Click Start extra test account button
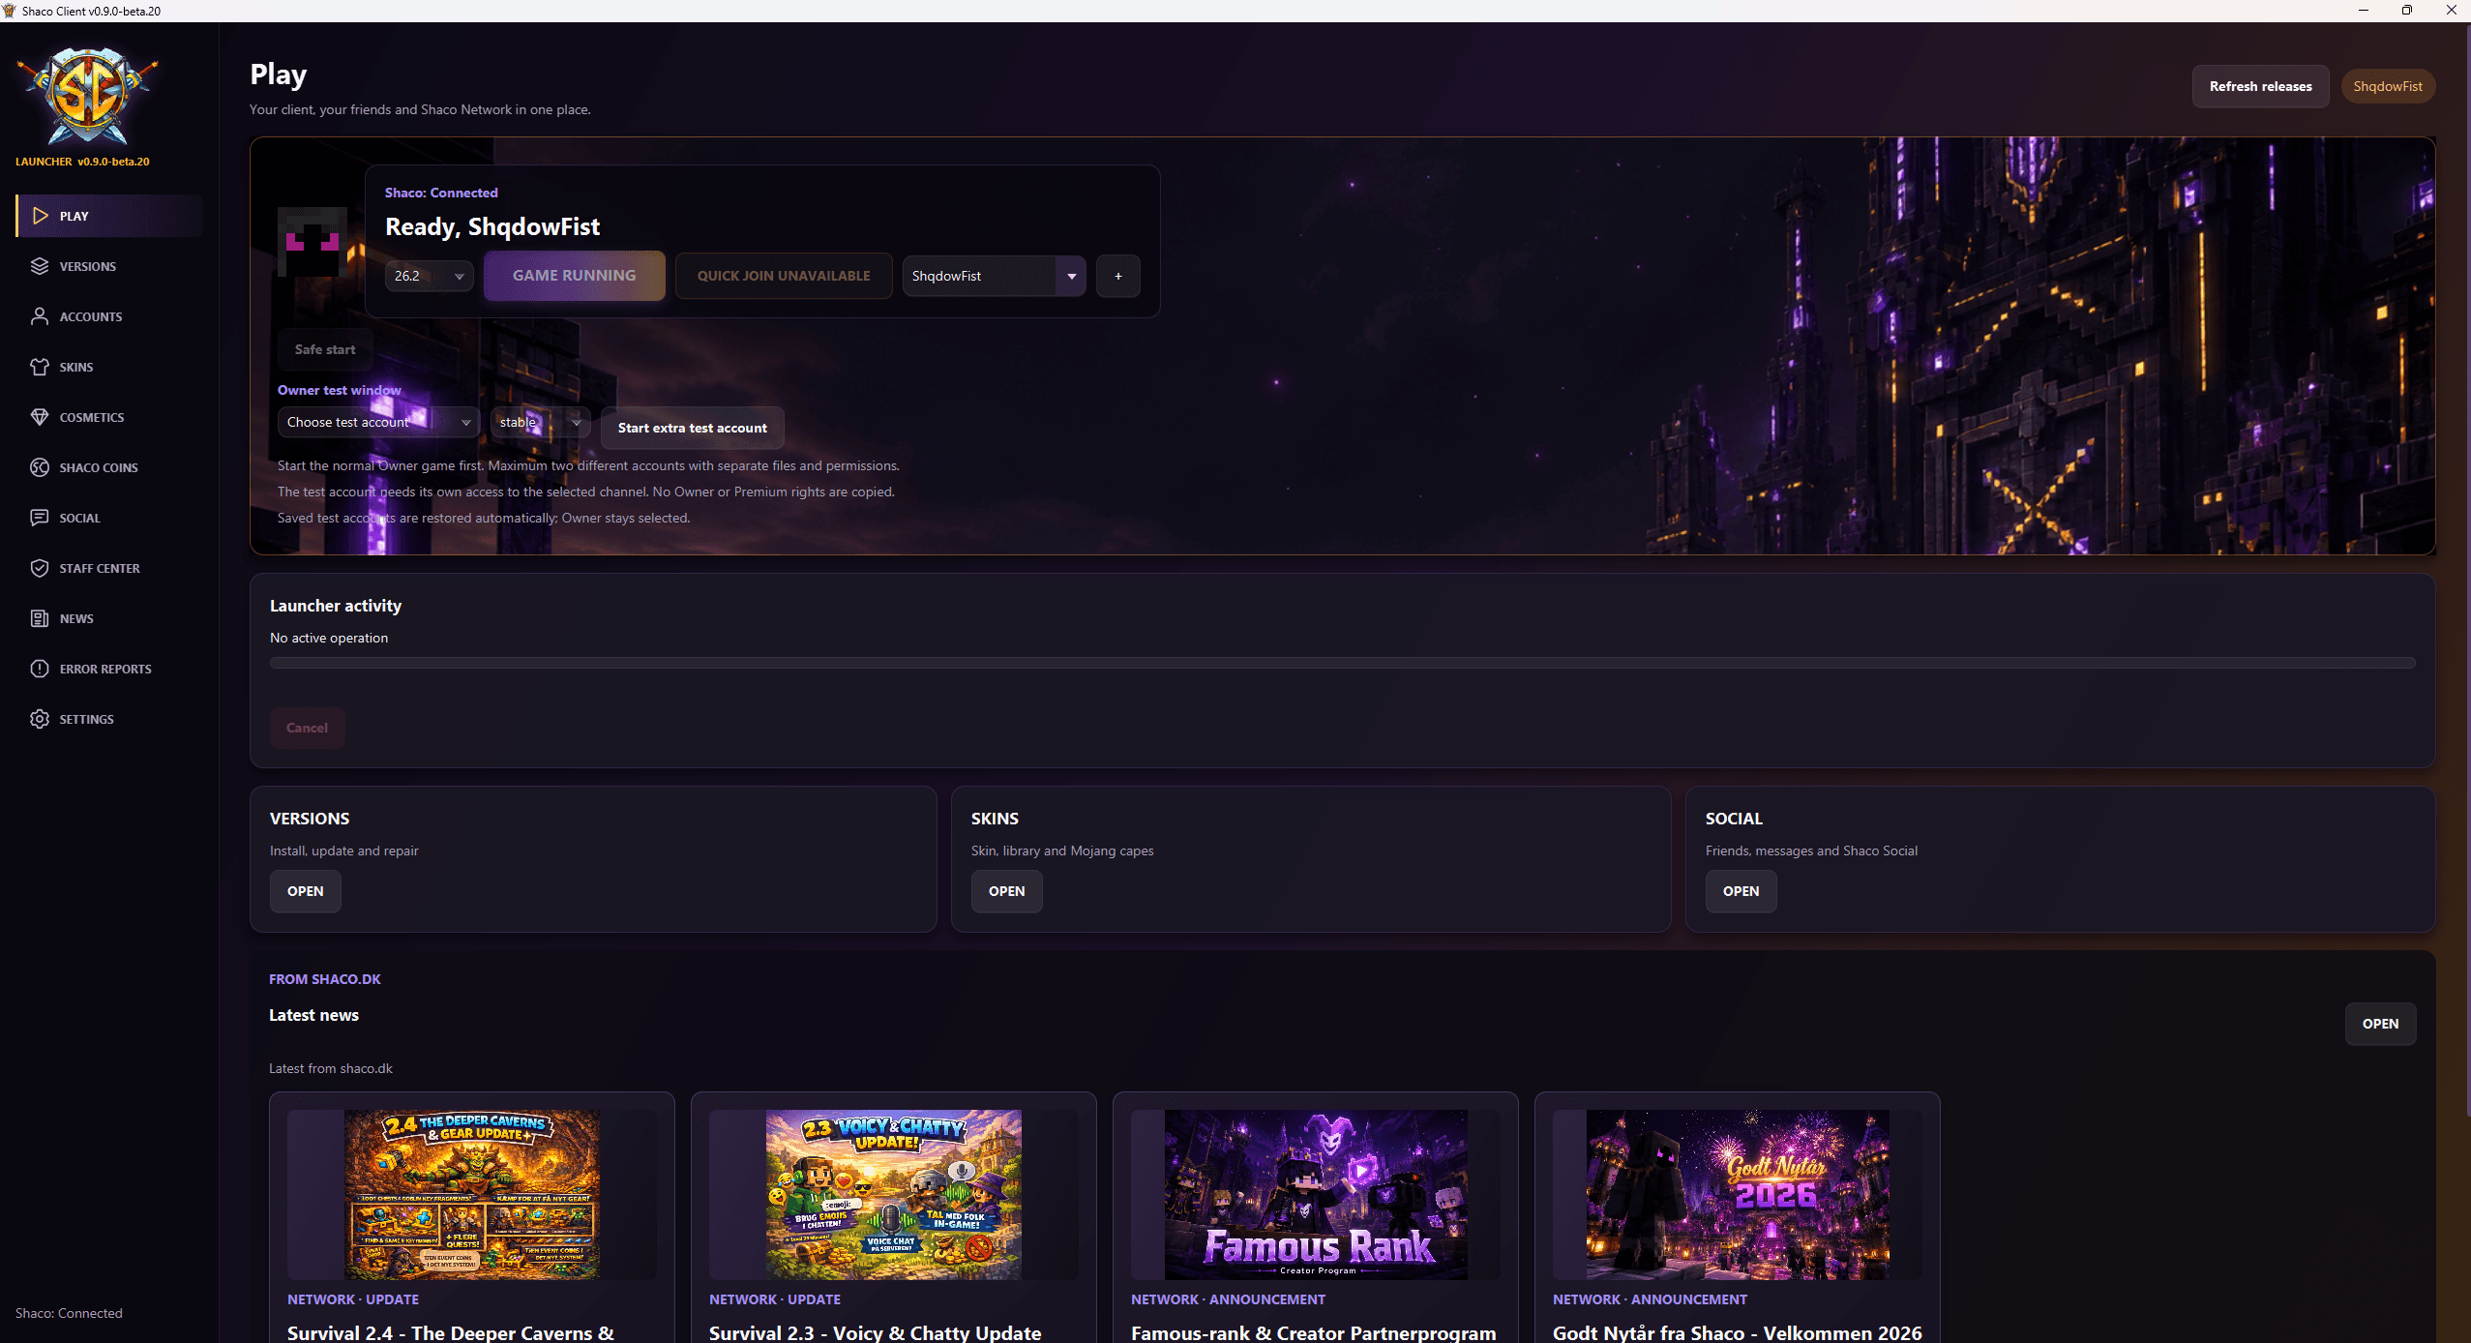2471x1343 pixels. [693, 428]
